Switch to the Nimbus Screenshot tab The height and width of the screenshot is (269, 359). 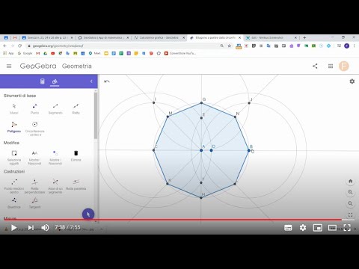click(x=271, y=37)
